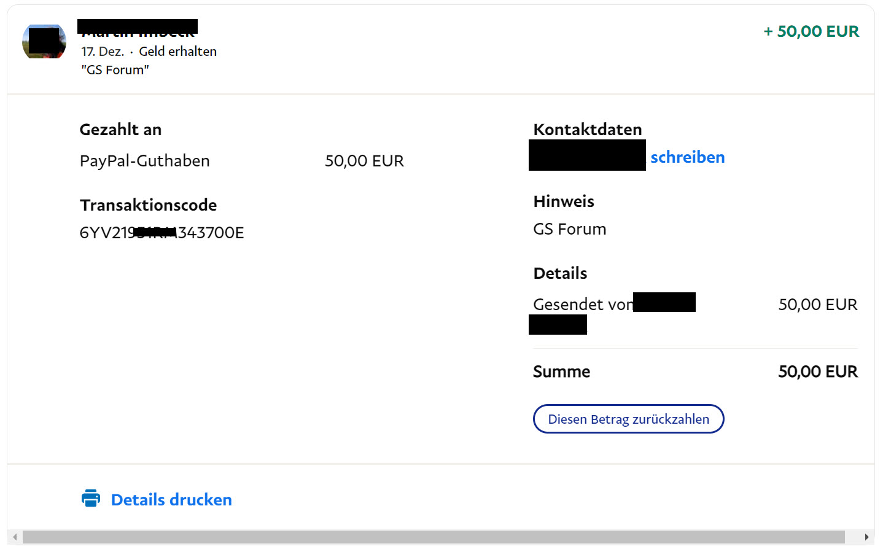The image size is (883, 549).
Task: Click the left arrow of horizontal scrollbar
Action: 15,537
